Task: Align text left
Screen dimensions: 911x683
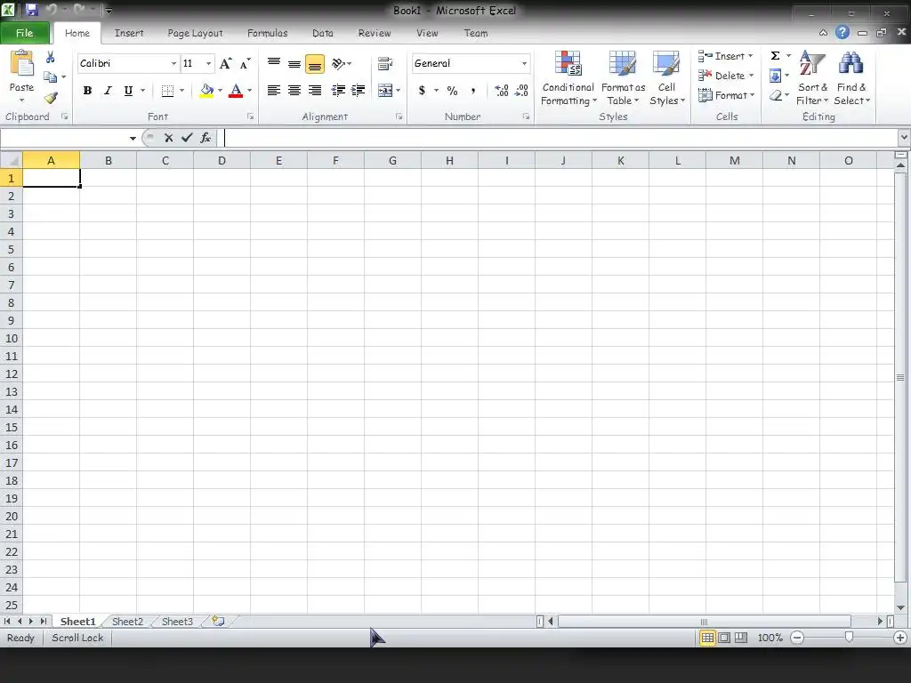Action: [x=274, y=90]
